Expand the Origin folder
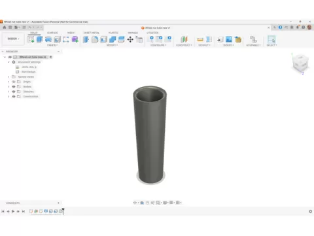 click(x=9, y=82)
